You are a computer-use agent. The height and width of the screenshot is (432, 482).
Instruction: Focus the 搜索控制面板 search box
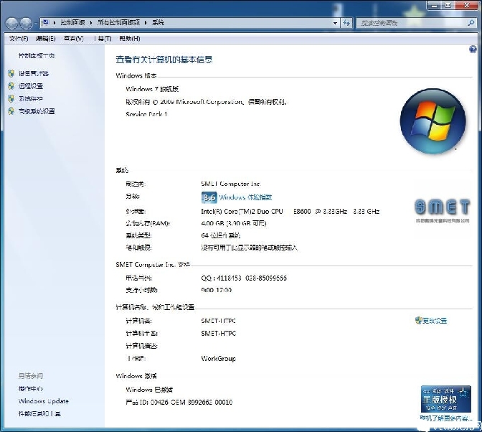(412, 23)
